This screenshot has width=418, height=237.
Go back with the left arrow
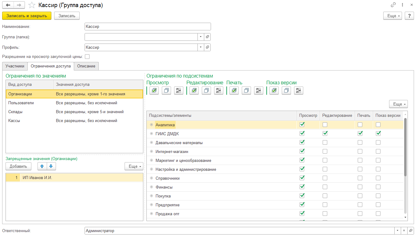tap(8, 5)
